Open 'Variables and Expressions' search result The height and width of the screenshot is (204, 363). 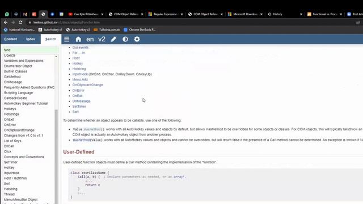[24, 61]
